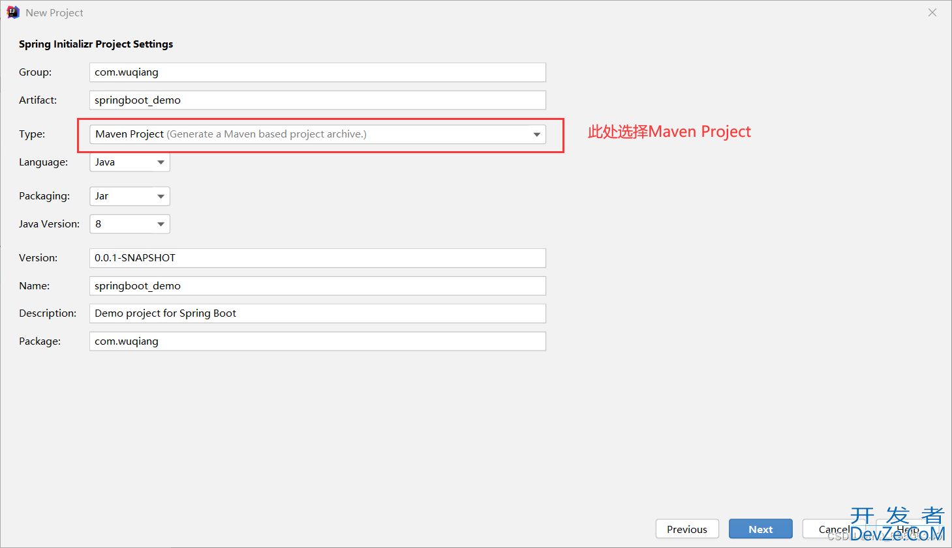Open the Packaging dropdown showing Jar
The image size is (952, 548).
click(x=130, y=196)
